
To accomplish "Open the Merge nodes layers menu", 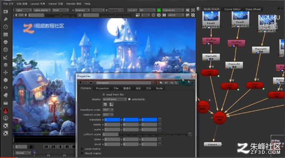I will [6, 65].
